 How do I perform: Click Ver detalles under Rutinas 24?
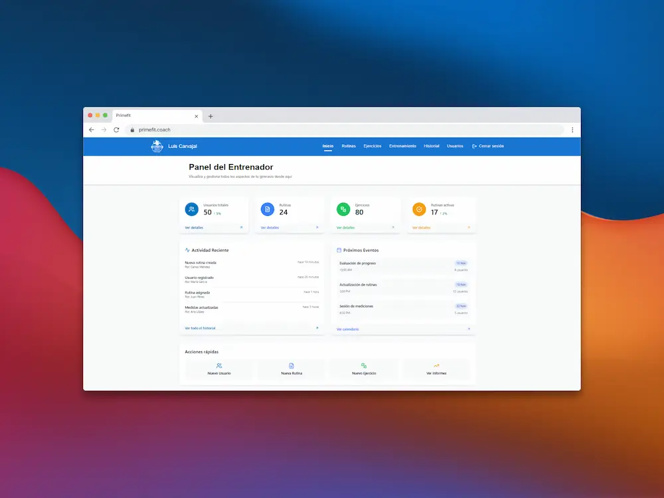tap(270, 228)
